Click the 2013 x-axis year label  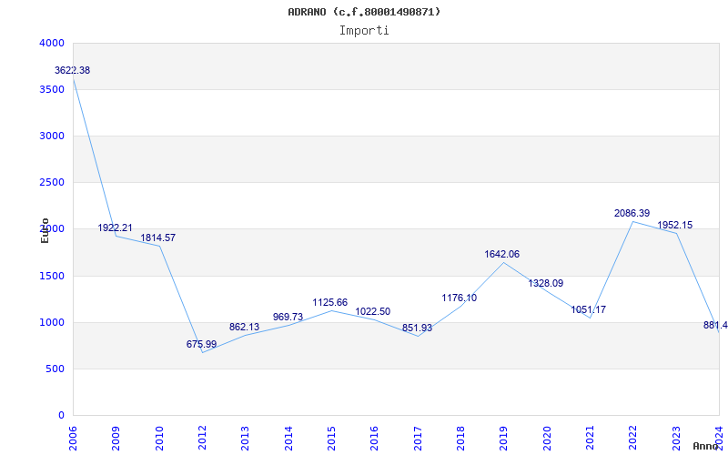pos(245,439)
